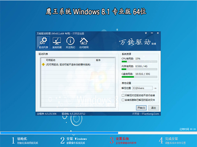Open the 驱动列表 gear tab

coord(43,43)
